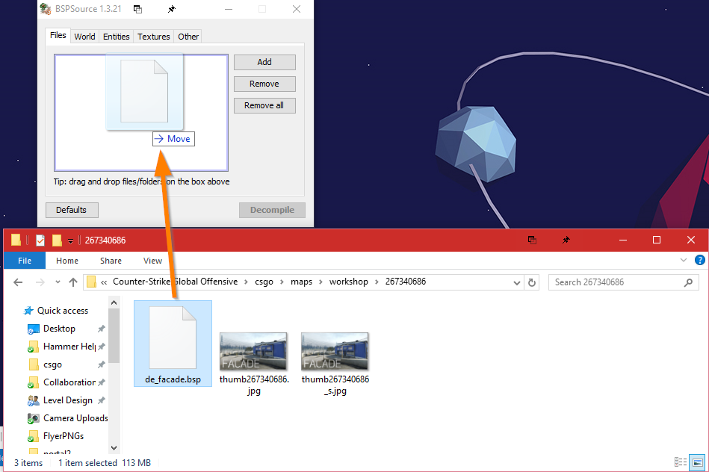Open Camera Uploads folder in sidebar
The width and height of the screenshot is (709, 472).
[x=67, y=418]
